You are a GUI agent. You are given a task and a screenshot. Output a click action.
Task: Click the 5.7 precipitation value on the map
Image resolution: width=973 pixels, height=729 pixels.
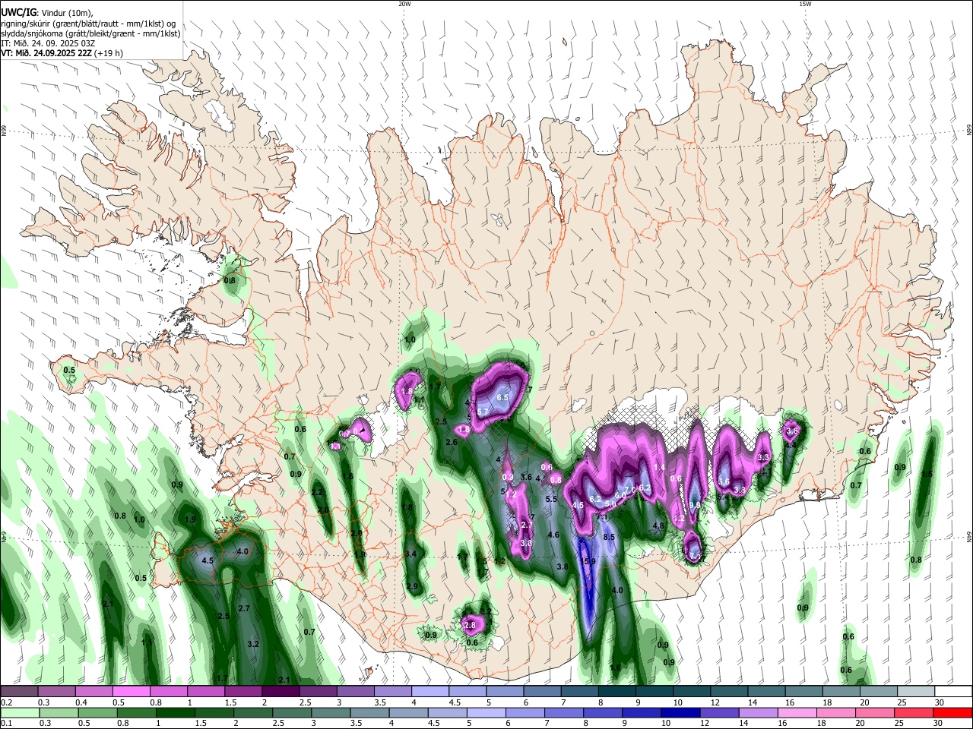pyautogui.click(x=483, y=412)
